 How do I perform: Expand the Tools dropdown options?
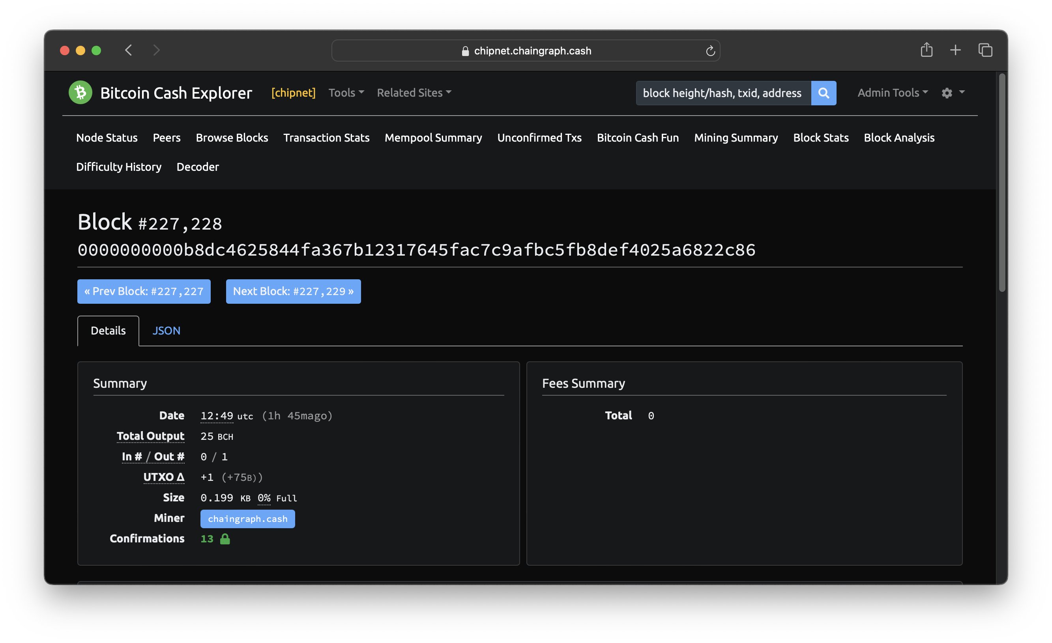(x=345, y=92)
